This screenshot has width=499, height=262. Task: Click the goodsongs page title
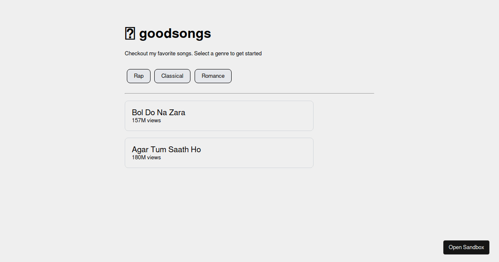coord(175,33)
